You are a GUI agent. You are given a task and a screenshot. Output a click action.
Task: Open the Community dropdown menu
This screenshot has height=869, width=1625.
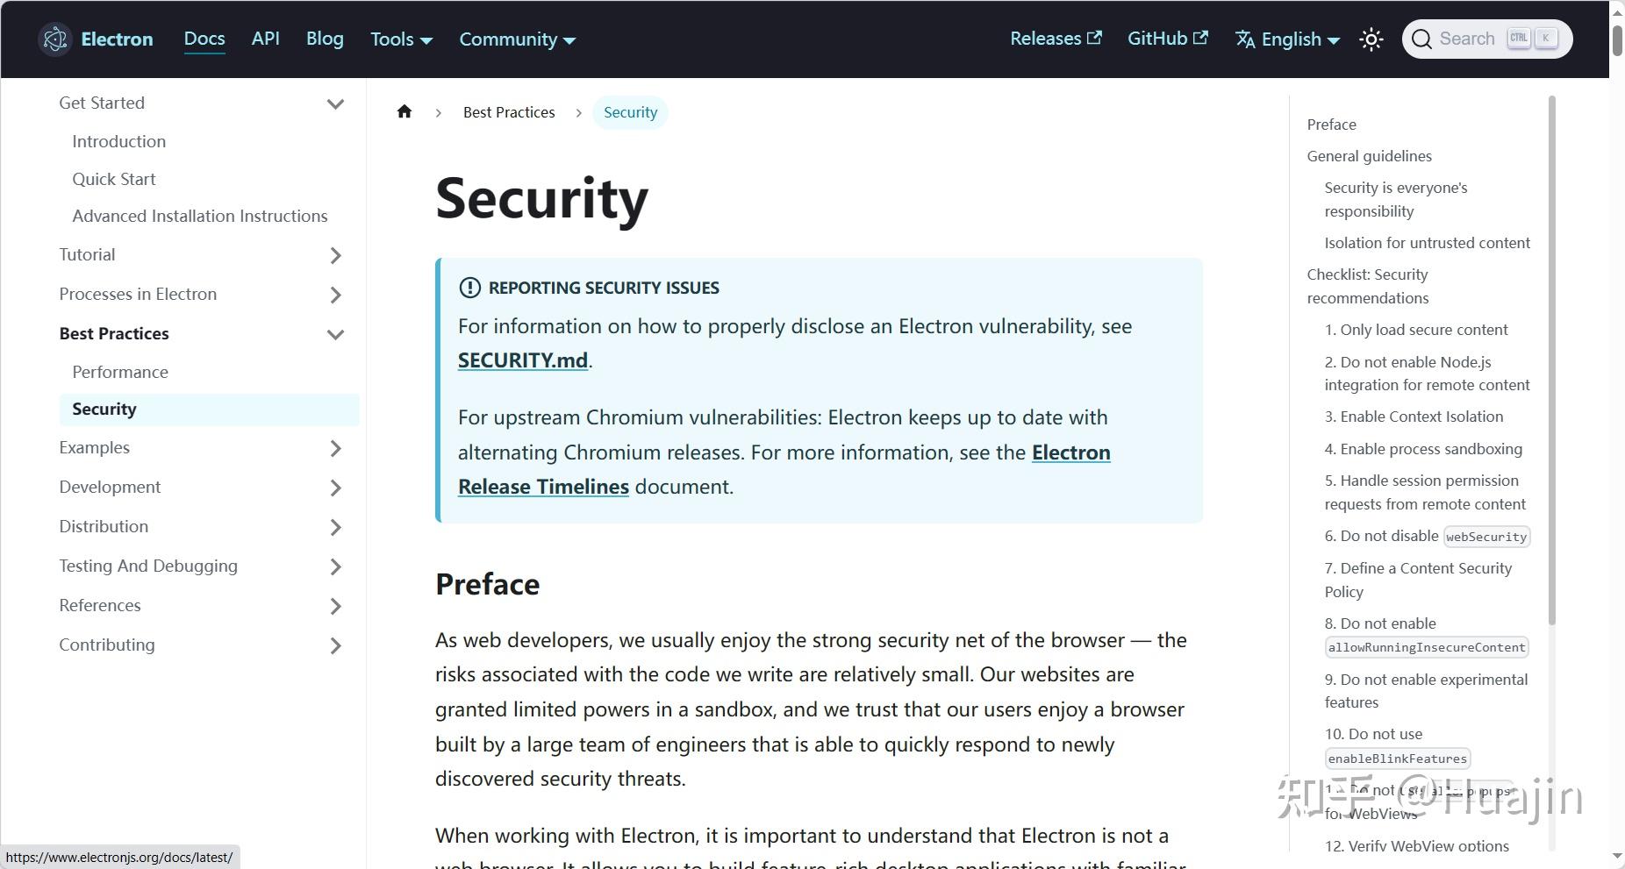tap(517, 39)
